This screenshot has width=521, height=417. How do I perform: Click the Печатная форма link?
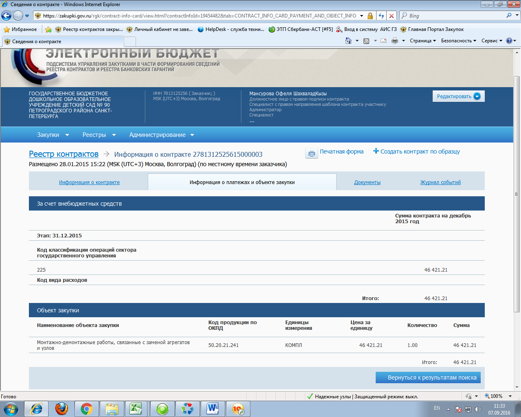[341, 151]
